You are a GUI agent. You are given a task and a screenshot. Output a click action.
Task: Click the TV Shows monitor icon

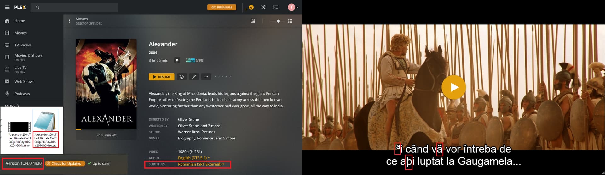pyautogui.click(x=7, y=45)
